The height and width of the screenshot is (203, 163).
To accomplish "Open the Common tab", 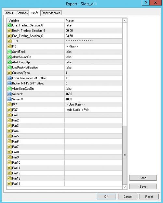I will click(x=22, y=13).
